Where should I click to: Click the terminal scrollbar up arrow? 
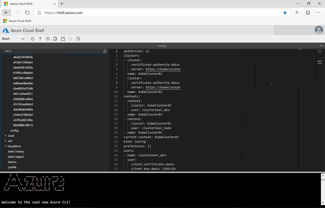pyautogui.click(x=323, y=176)
